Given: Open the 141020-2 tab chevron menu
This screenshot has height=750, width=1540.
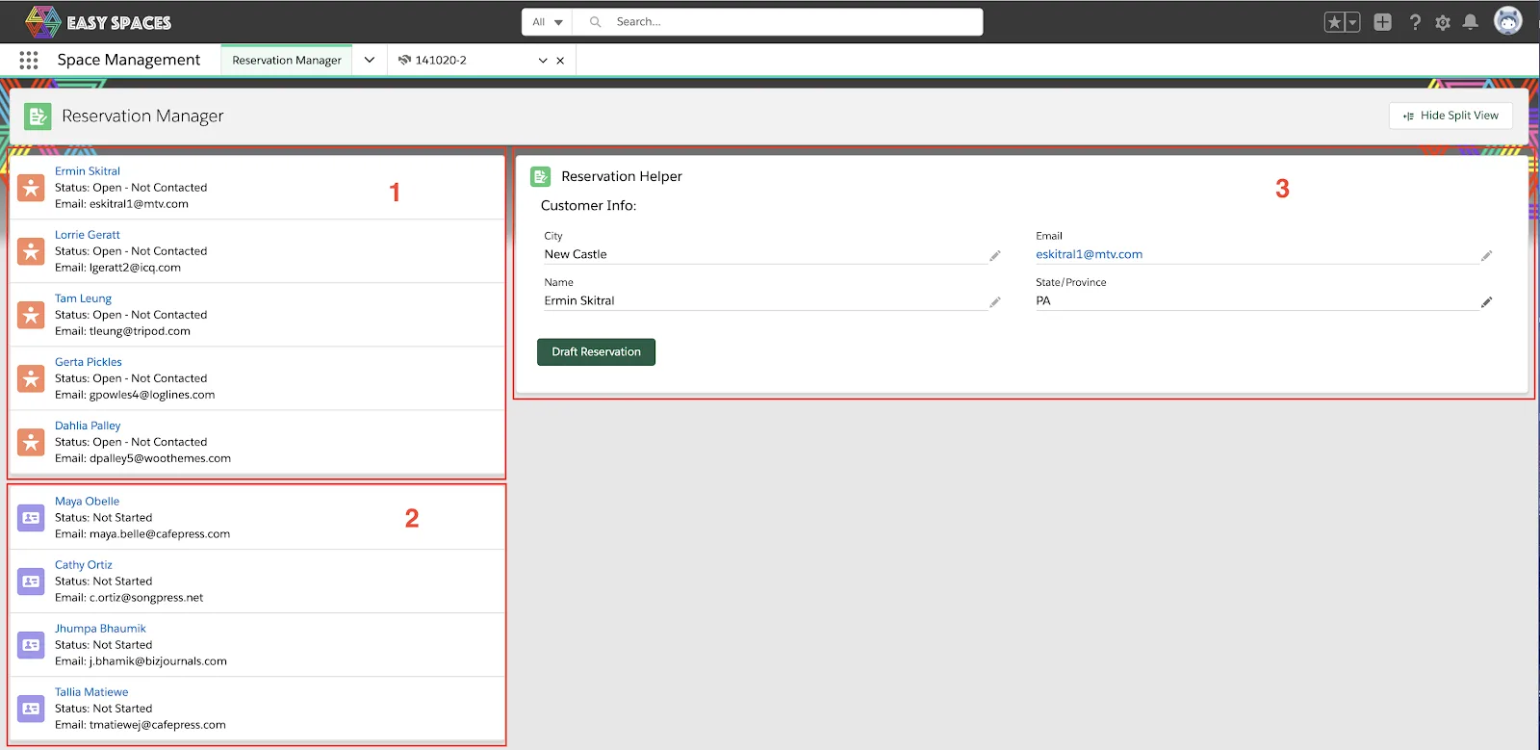Looking at the screenshot, I should point(543,60).
